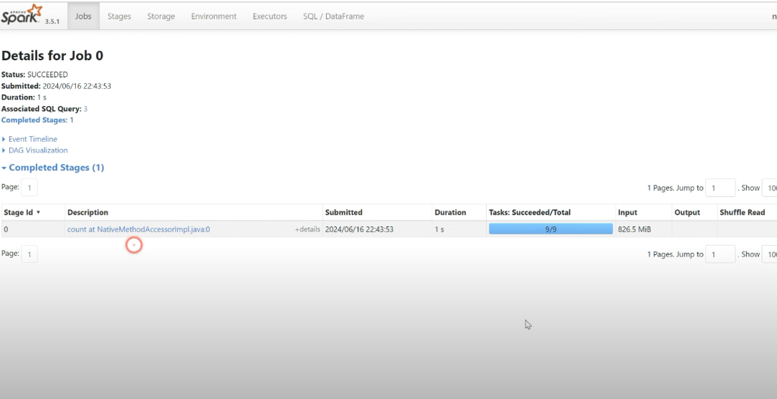
Task: Switch to the Stages tab
Action: 119,16
